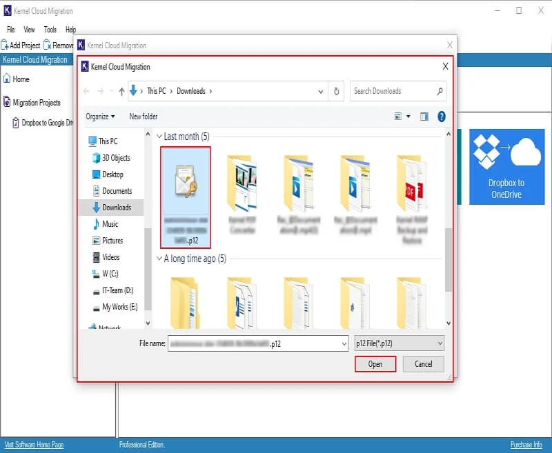Open the My Works (E:) drive
The height and width of the screenshot is (453, 552).
tap(115, 307)
